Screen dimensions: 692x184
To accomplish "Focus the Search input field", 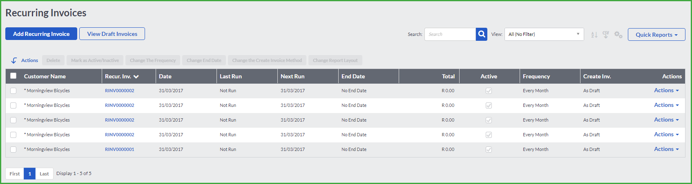I will [450, 34].
